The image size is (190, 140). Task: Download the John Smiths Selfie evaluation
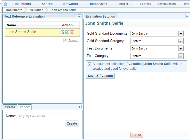point(67,32)
